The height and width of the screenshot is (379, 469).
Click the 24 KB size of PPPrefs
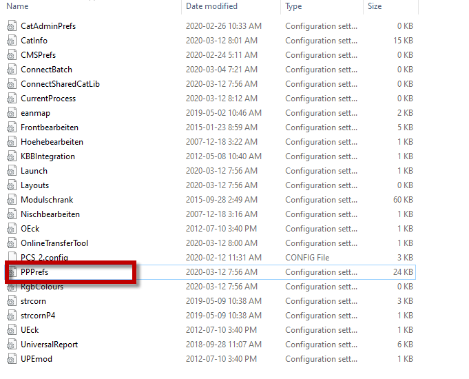point(403,272)
